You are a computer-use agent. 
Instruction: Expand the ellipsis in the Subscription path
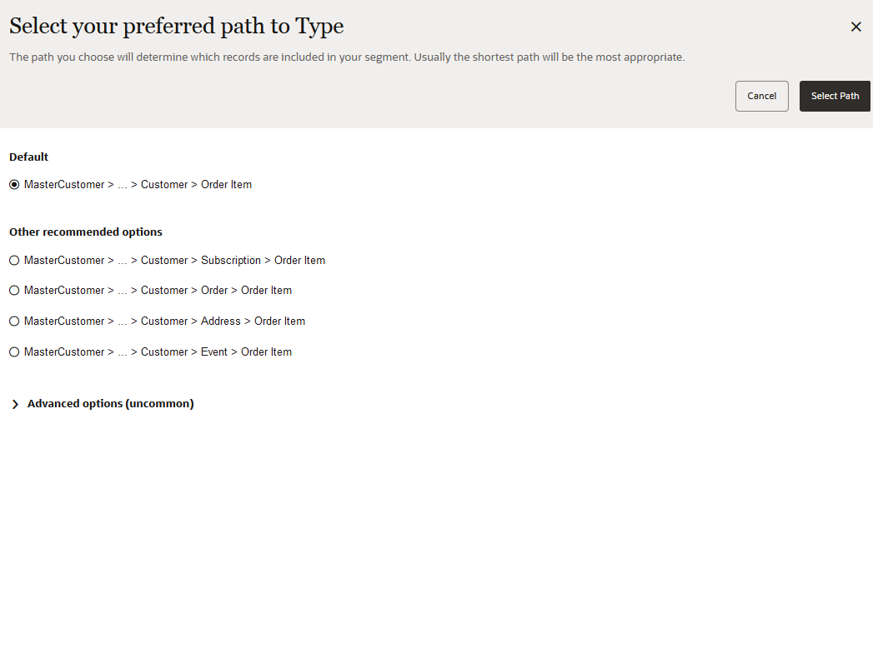point(123,262)
